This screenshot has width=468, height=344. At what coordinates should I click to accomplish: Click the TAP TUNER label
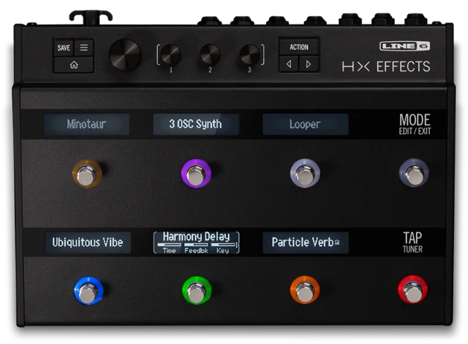tap(412, 242)
